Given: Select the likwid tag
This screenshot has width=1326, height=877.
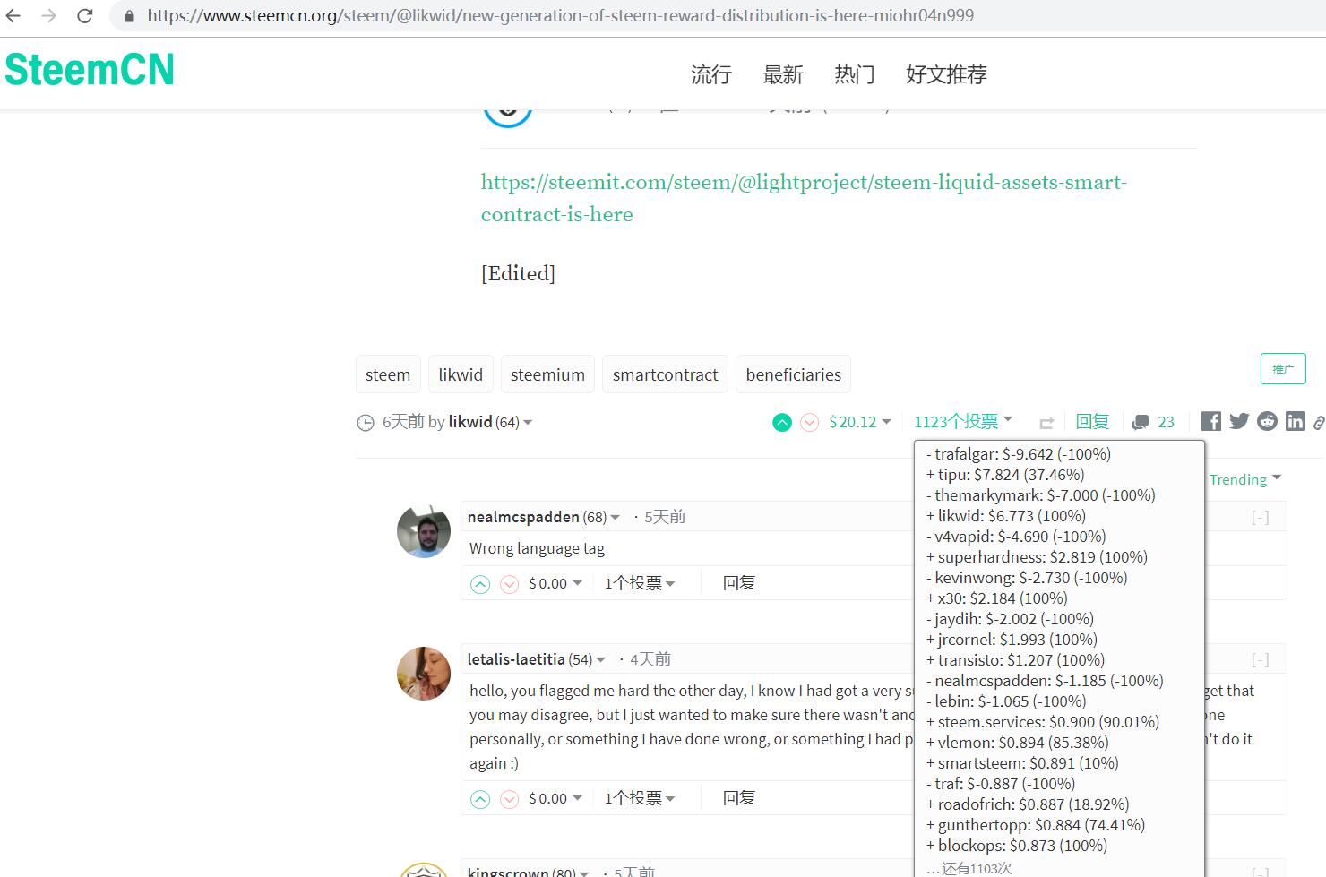Looking at the screenshot, I should point(461,374).
